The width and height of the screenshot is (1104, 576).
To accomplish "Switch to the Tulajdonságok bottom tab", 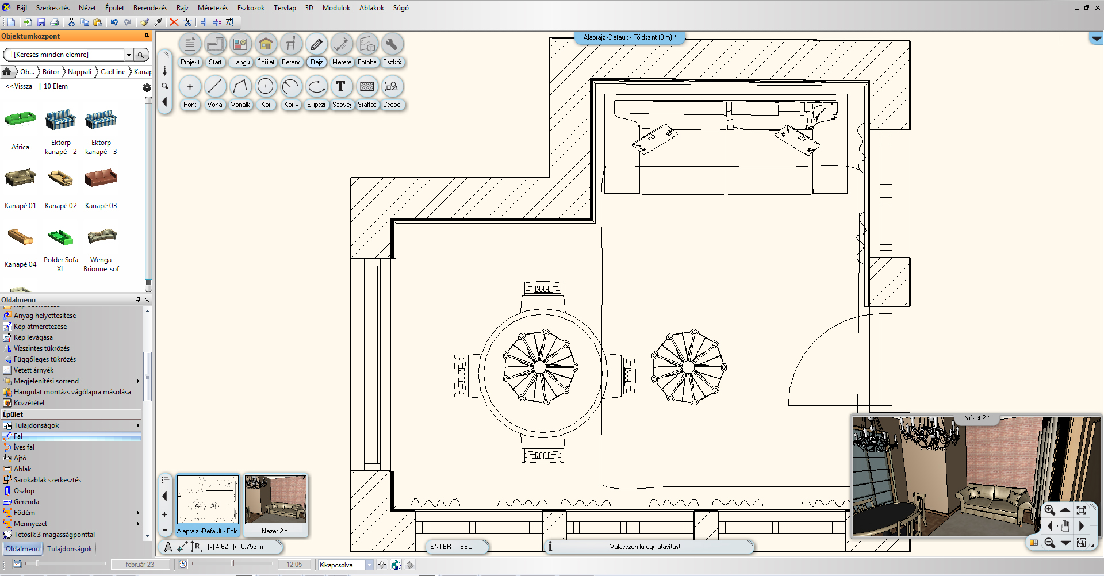I will click(x=70, y=549).
